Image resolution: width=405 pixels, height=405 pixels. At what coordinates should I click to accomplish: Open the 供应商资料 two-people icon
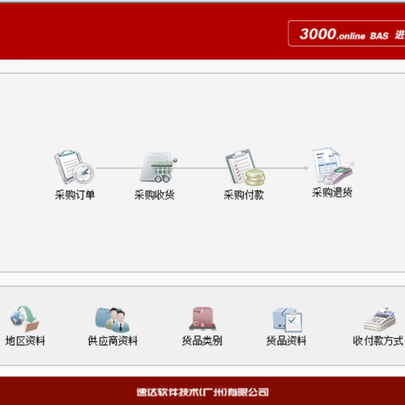tap(113, 320)
